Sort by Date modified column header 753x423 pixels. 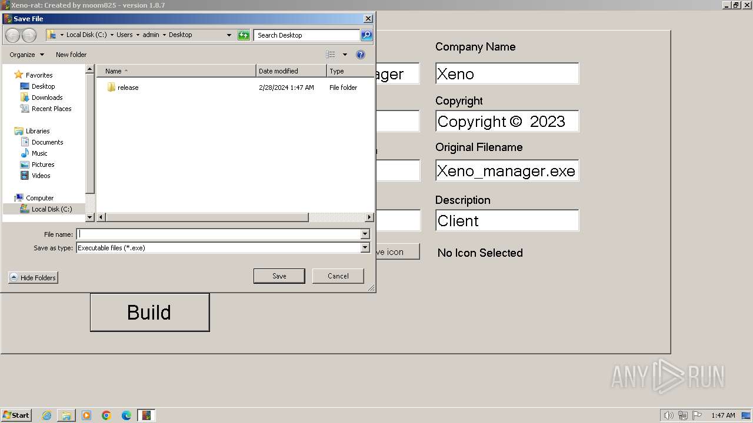click(x=291, y=71)
